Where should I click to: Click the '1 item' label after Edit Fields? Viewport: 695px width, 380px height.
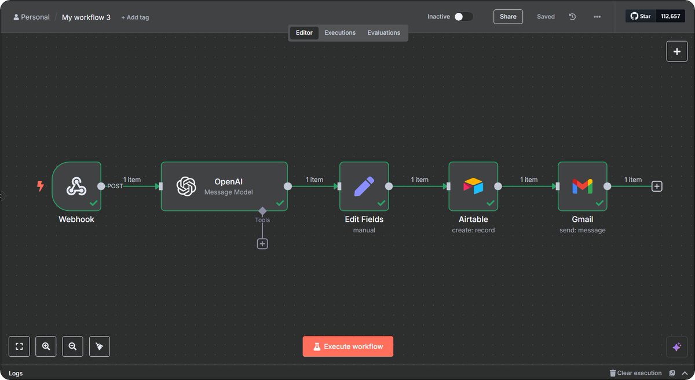pos(420,180)
